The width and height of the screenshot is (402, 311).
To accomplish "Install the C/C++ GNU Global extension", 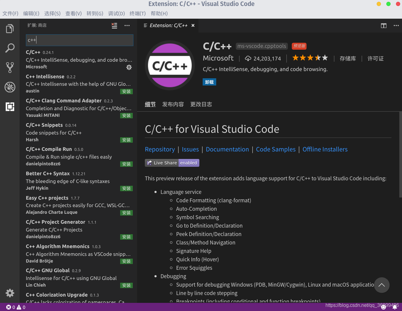I will (x=126, y=285).
